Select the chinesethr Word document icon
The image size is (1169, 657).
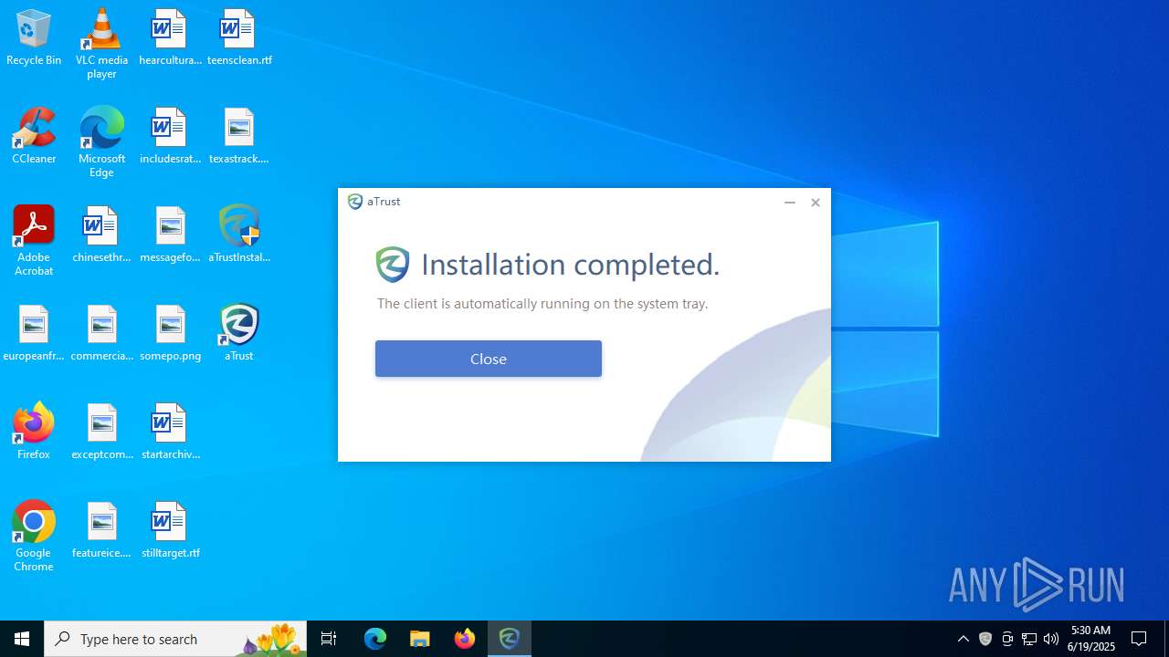(101, 235)
